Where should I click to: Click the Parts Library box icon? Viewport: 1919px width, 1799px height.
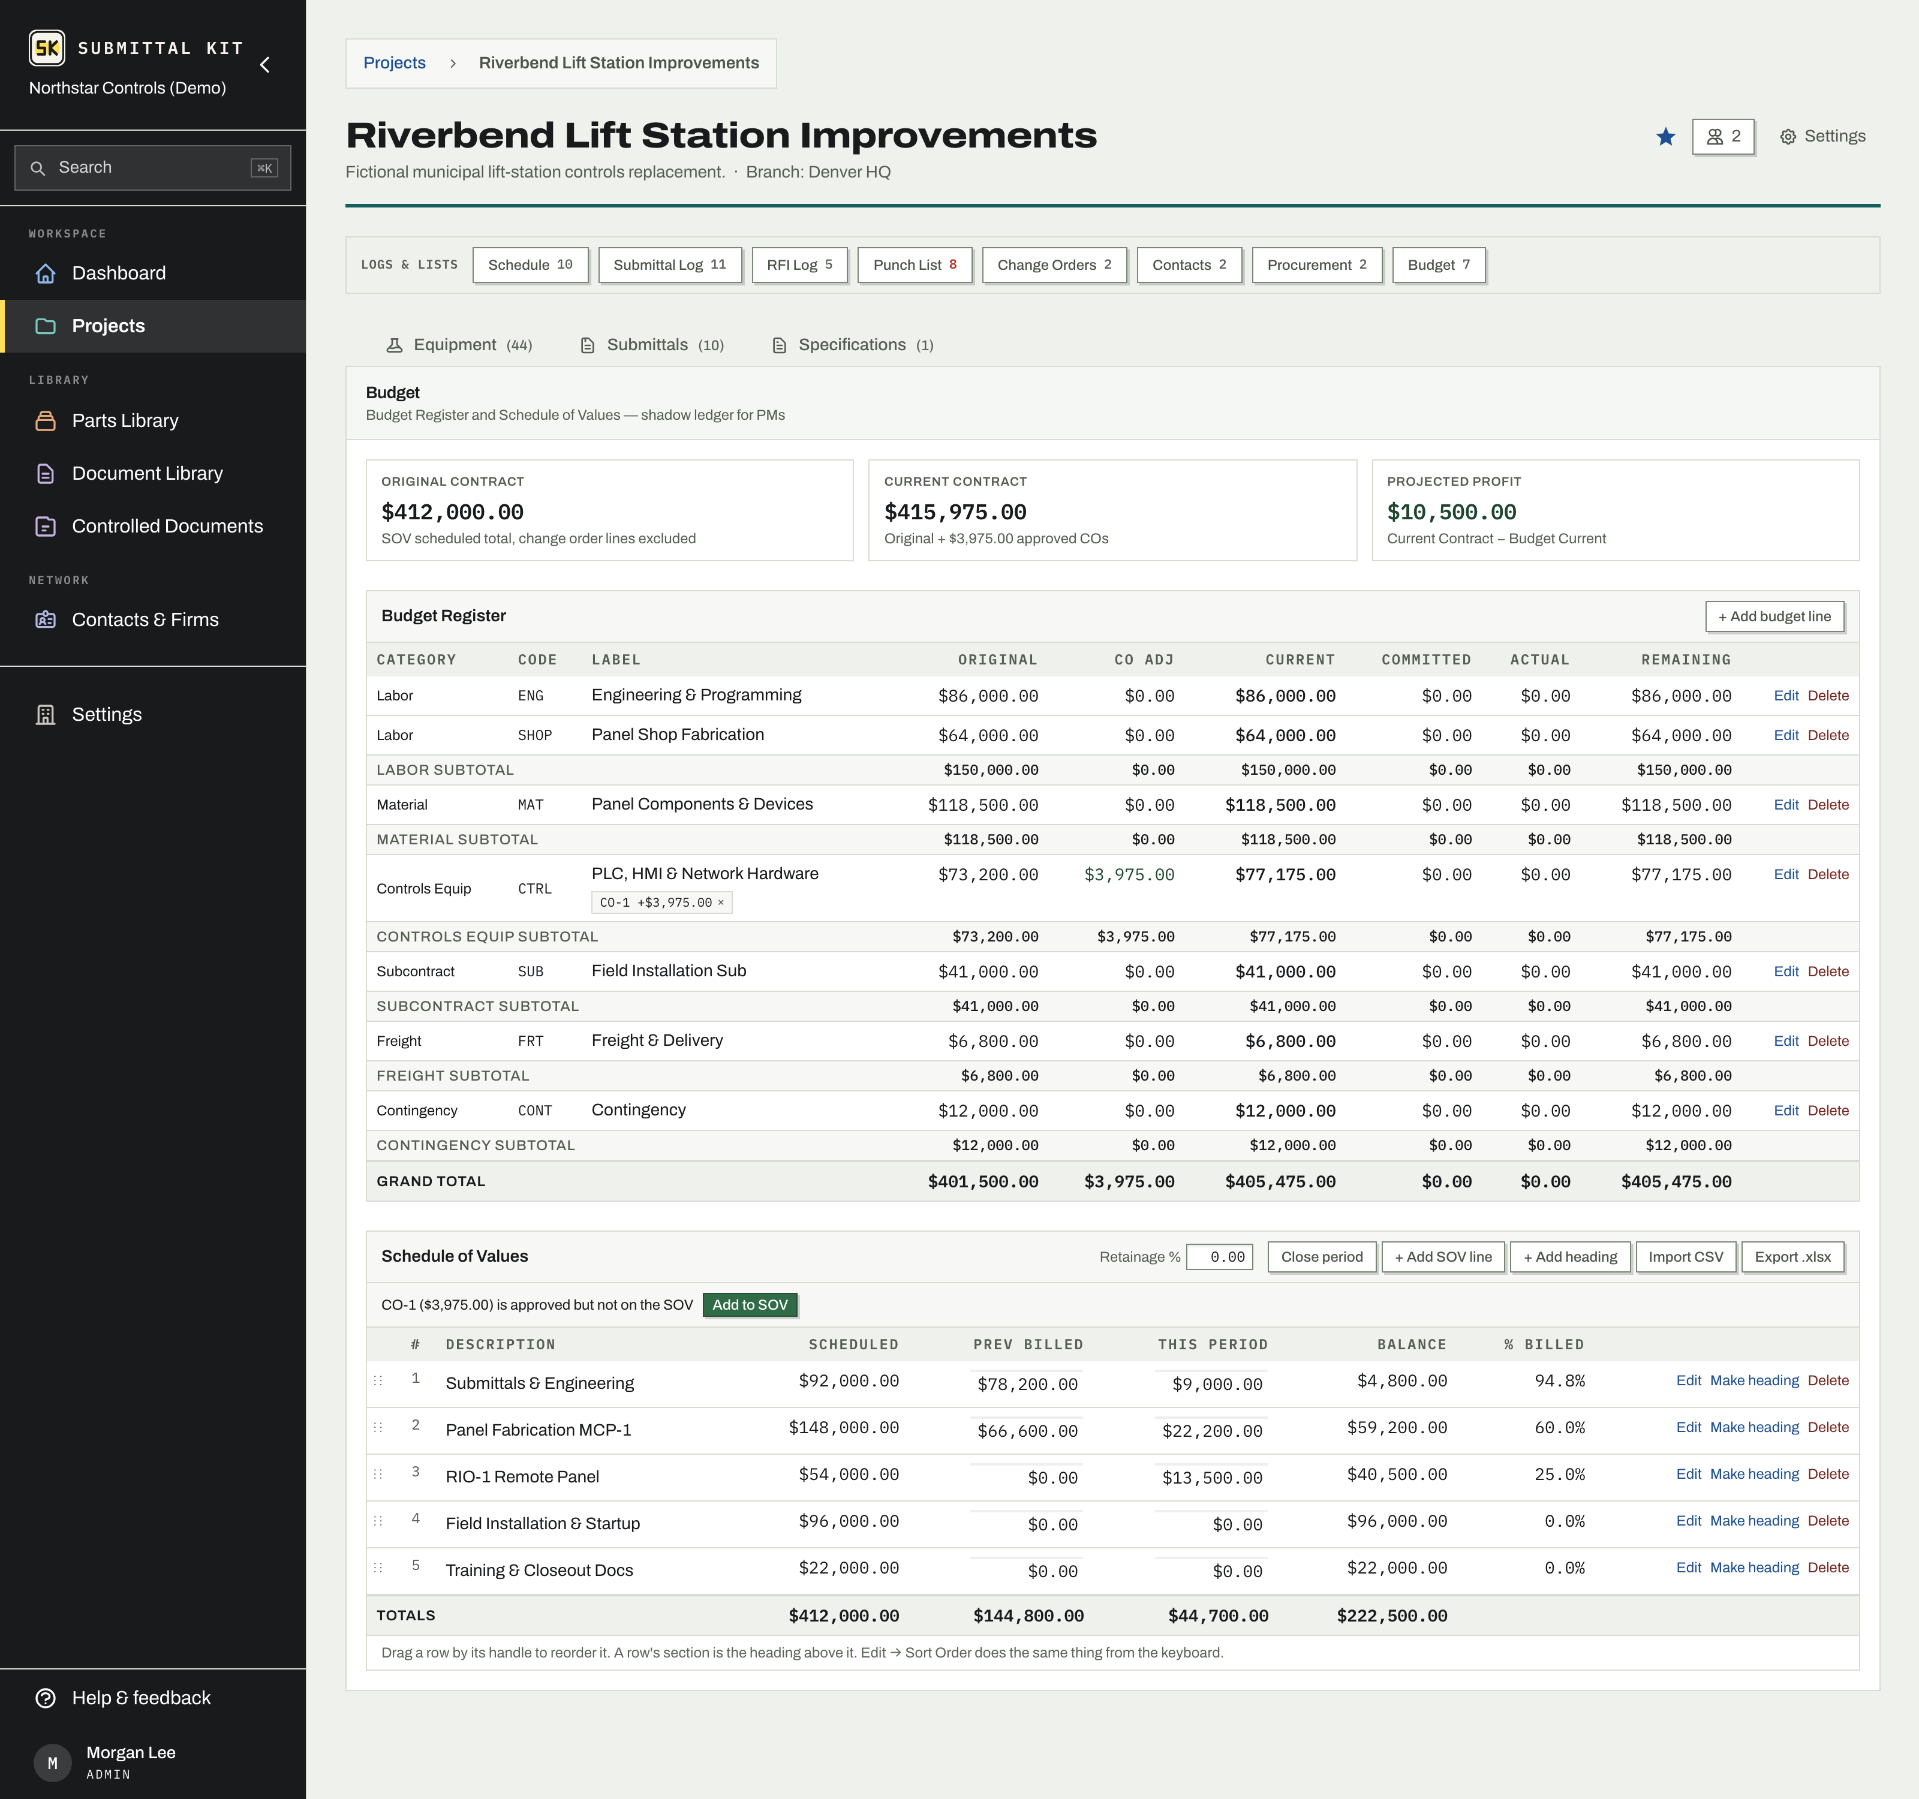46,421
